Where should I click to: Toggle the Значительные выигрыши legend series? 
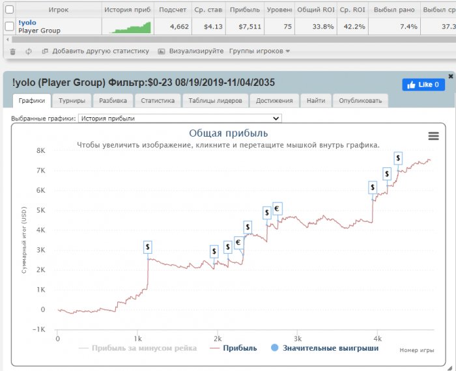[x=325, y=348]
